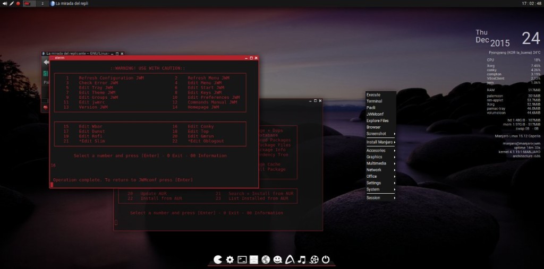Open the settings gear in the dock
Image resolution: width=544 pixels, height=269 pixels.
(x=229, y=259)
